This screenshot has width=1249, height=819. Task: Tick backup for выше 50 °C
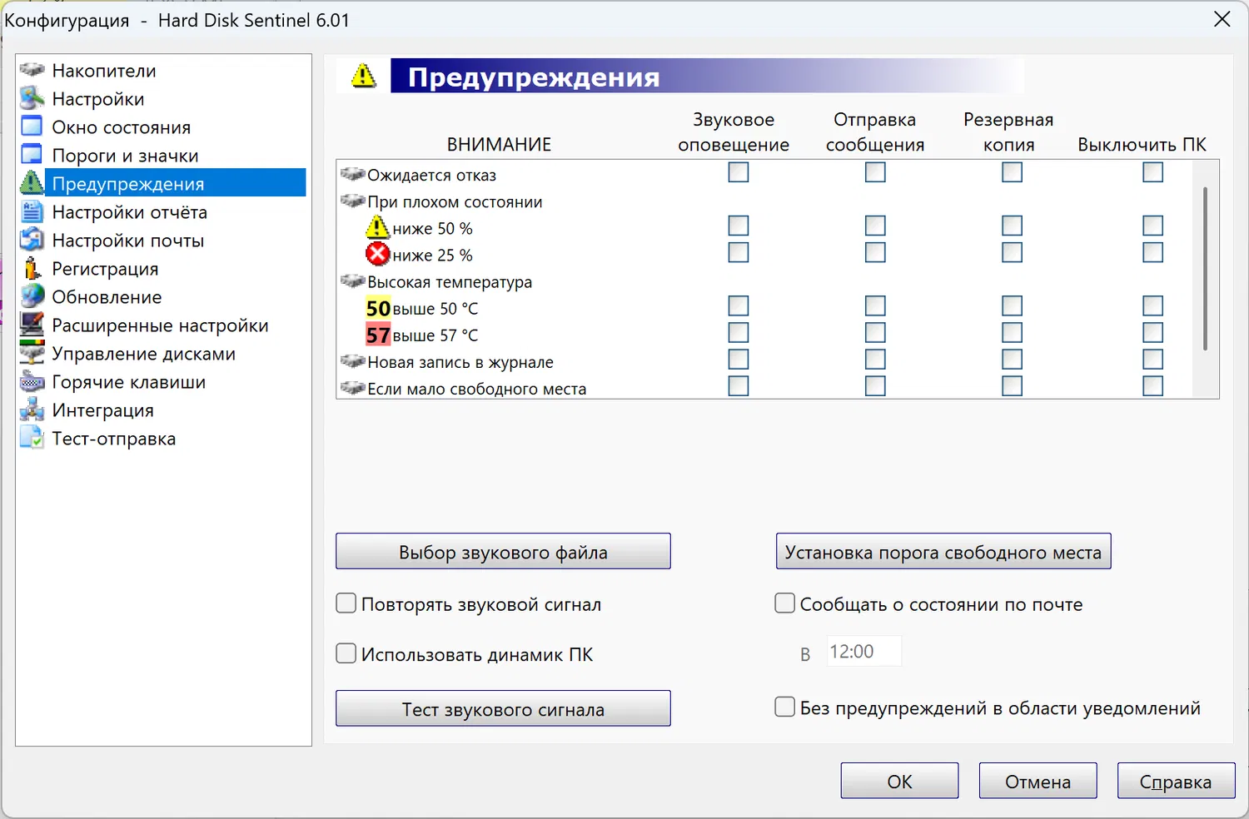[1012, 305]
